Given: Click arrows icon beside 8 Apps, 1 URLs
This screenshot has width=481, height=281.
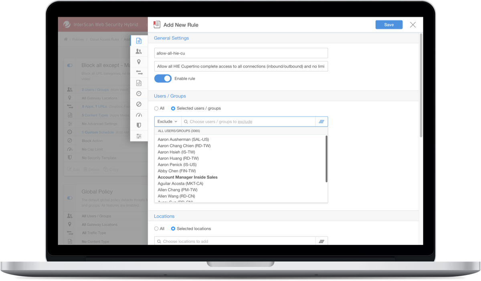Looking at the screenshot, I should click(70, 106).
